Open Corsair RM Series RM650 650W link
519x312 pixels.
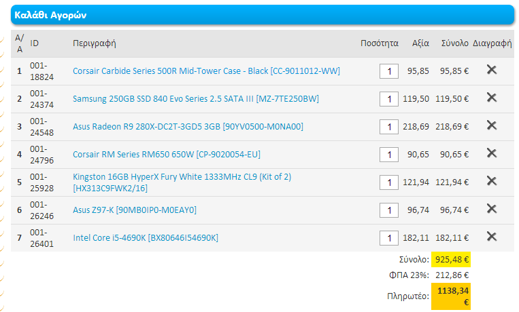point(167,154)
